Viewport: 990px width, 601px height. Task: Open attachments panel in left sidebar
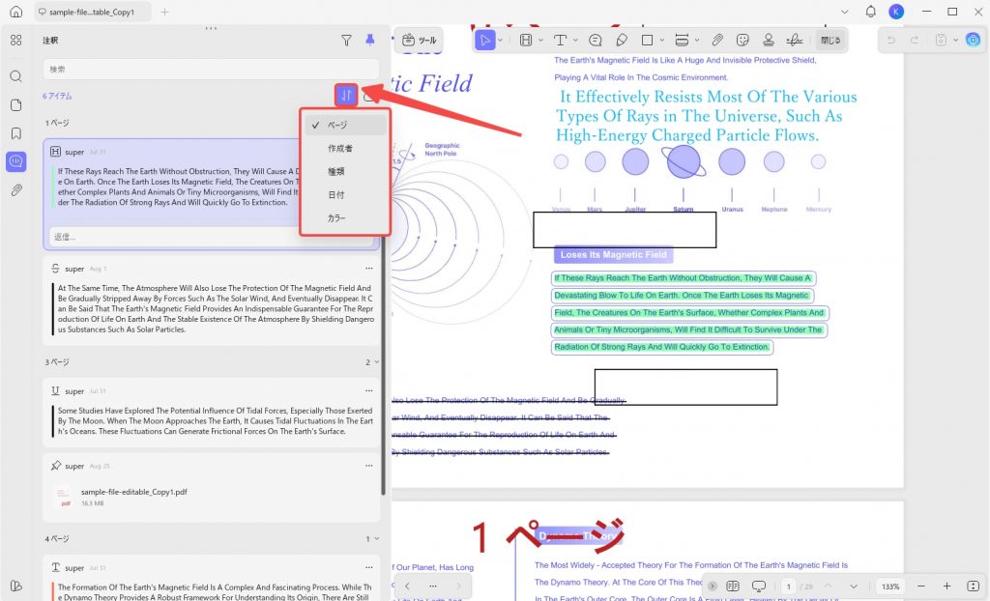pyautogui.click(x=16, y=189)
